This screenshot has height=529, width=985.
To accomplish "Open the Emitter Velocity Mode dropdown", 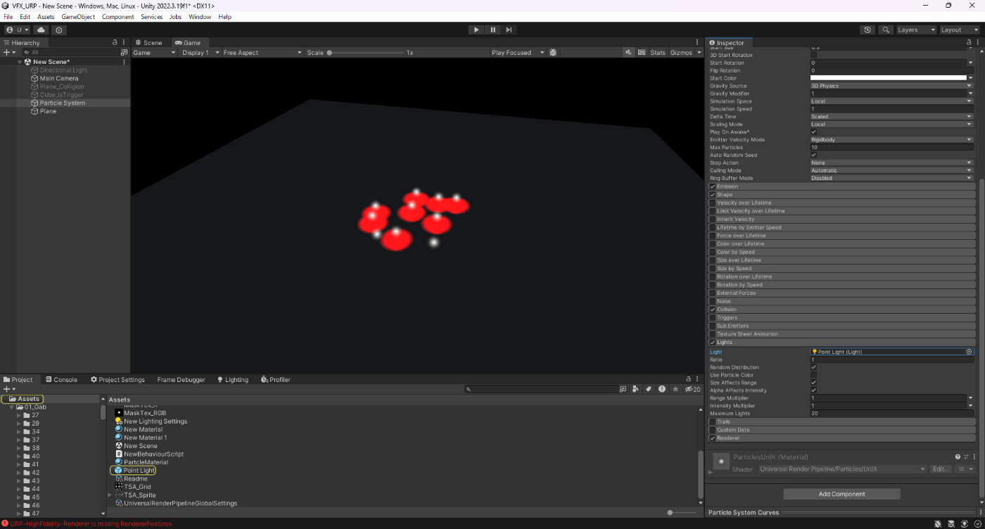I will point(891,140).
